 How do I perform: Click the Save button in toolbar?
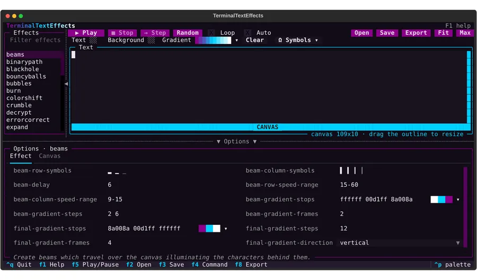point(387,33)
